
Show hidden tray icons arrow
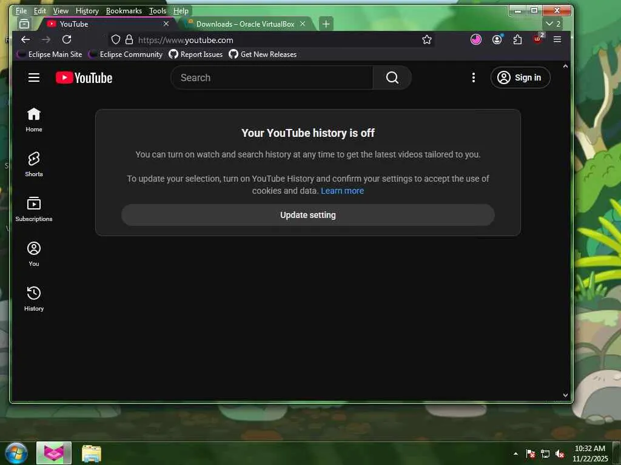click(515, 453)
